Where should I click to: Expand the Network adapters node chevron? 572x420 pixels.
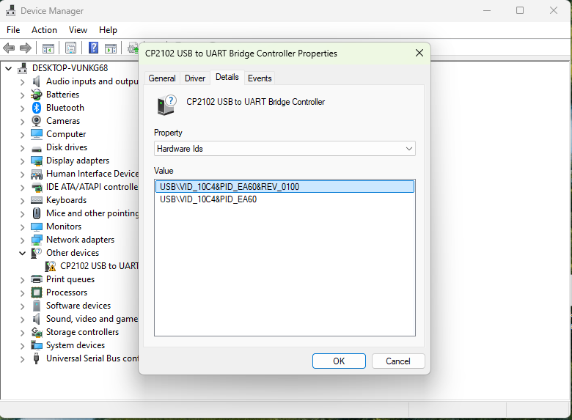(x=22, y=240)
